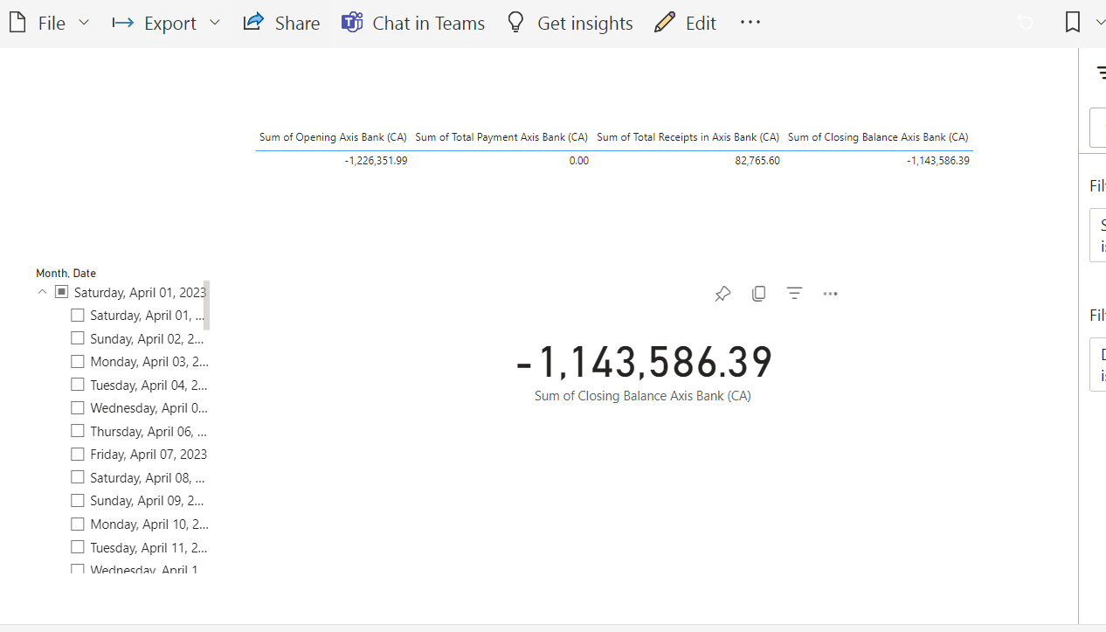This screenshot has width=1106, height=632.
Task: Check Tuesday, April 04 checkbox
Action: [x=78, y=385]
